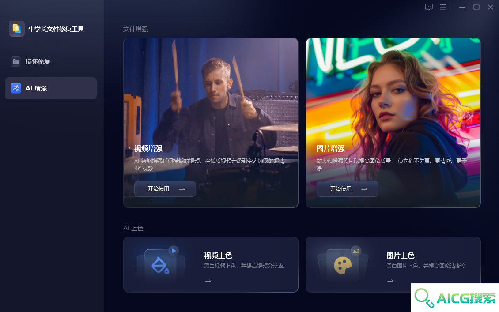Open the hamburger menu in title bar

442,7
